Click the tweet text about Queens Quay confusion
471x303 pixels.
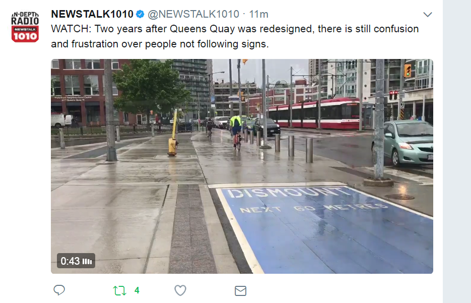pyautogui.click(x=235, y=36)
